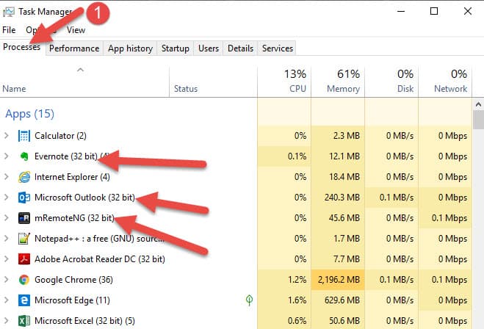
Task: Expand the Microsoft Excel process group
Action: tap(6, 321)
